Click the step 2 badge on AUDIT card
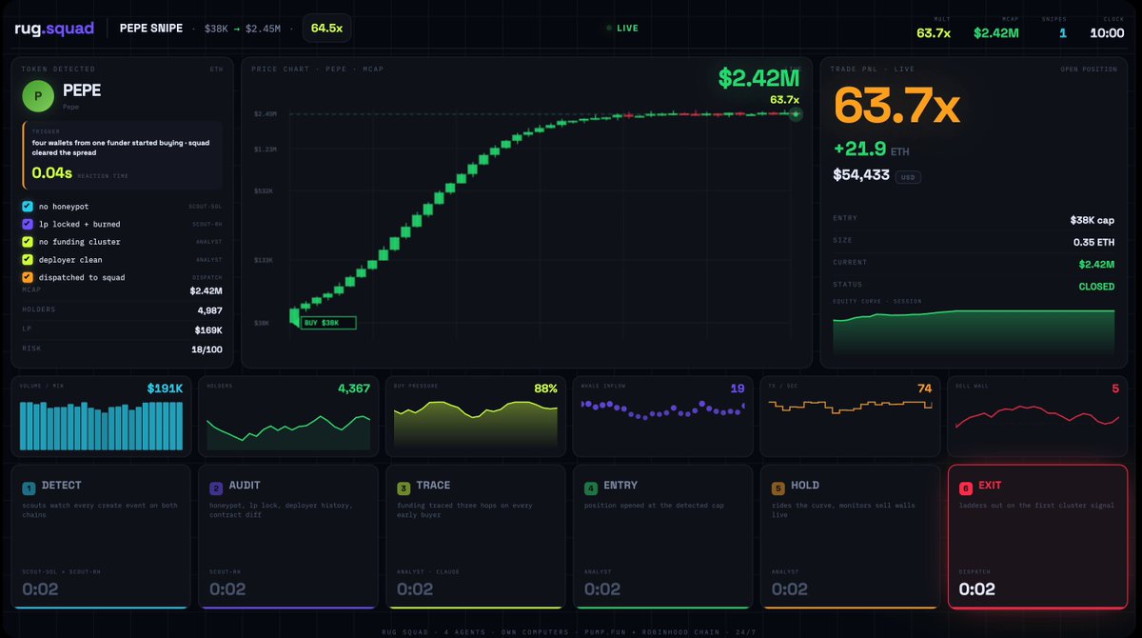1142x638 pixels. 216,488
